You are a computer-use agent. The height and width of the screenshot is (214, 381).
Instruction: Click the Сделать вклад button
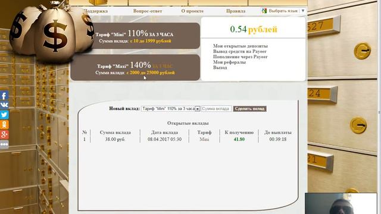[250, 109]
